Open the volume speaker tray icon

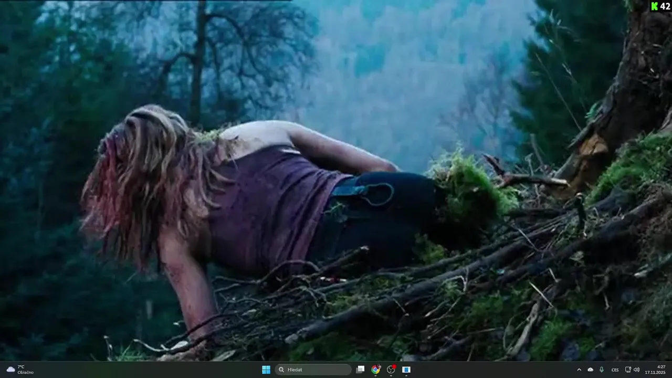(636, 370)
